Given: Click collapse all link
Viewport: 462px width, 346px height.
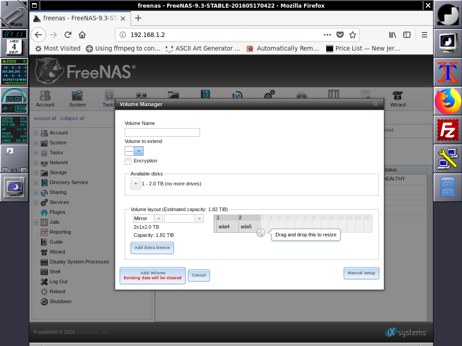Looking at the screenshot, I should tap(72, 118).
